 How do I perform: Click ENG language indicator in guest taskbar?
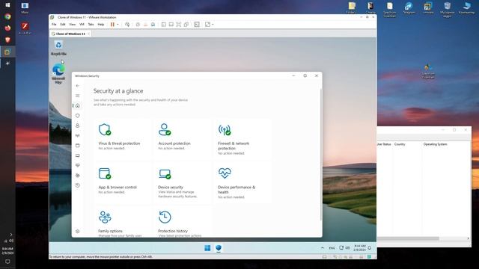pyautogui.click(x=332, y=248)
